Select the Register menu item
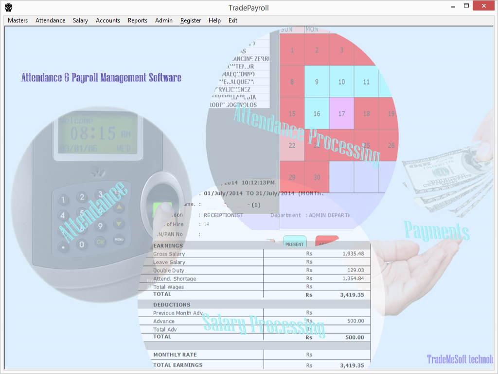The image size is (498, 374). tap(191, 20)
